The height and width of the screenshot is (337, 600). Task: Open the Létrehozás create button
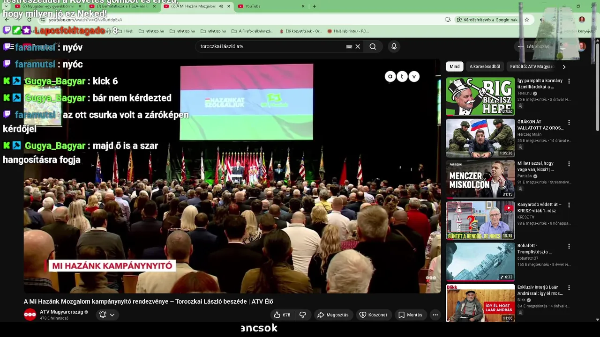click(533, 46)
